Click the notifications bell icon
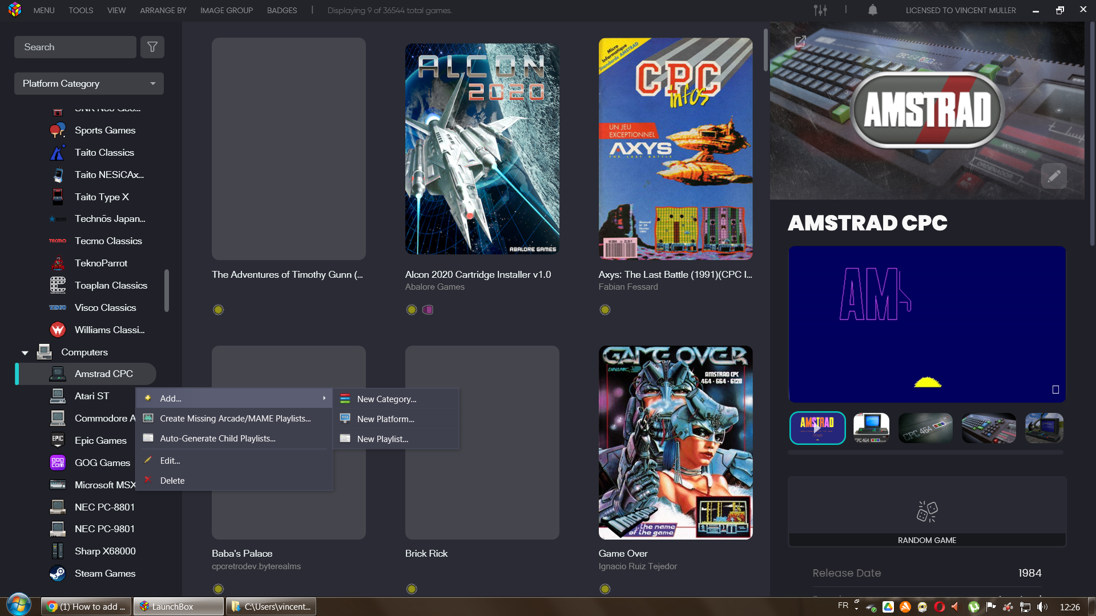The height and width of the screenshot is (616, 1096). pos(873,10)
